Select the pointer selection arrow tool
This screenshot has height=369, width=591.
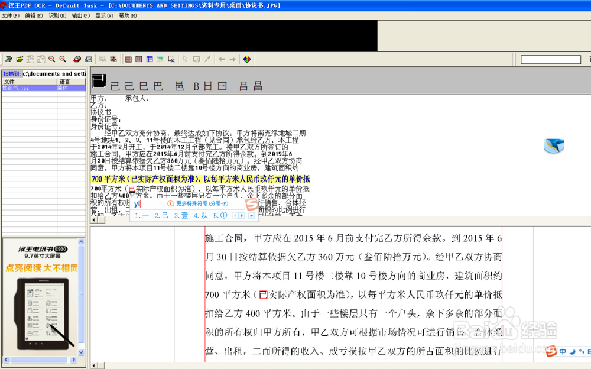(185, 59)
